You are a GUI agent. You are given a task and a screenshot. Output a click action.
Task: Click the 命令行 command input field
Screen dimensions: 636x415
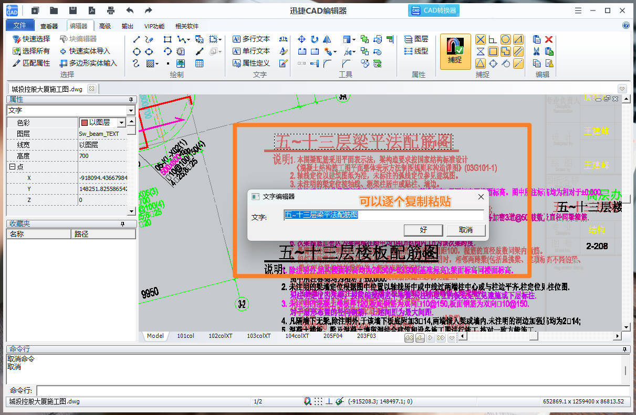coord(332,390)
